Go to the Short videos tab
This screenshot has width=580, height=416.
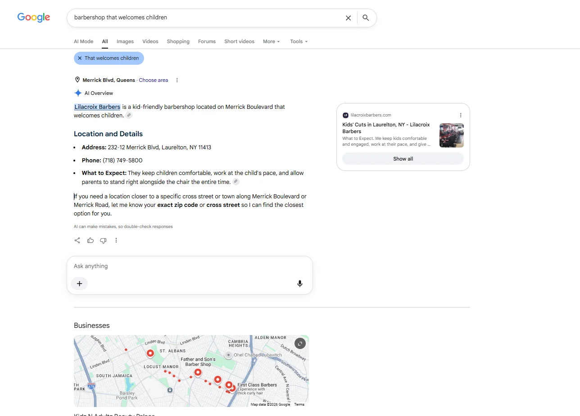click(239, 41)
